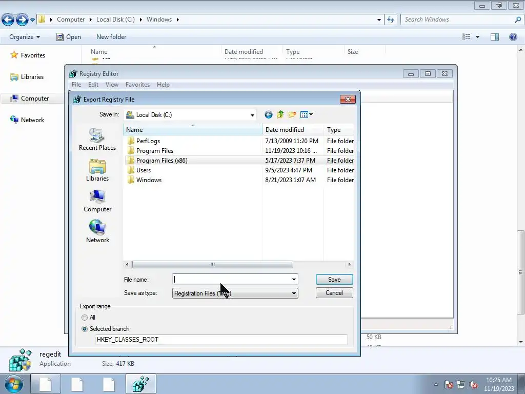Select the Users folder
Viewport: 525px width, 394px height.
(144, 170)
